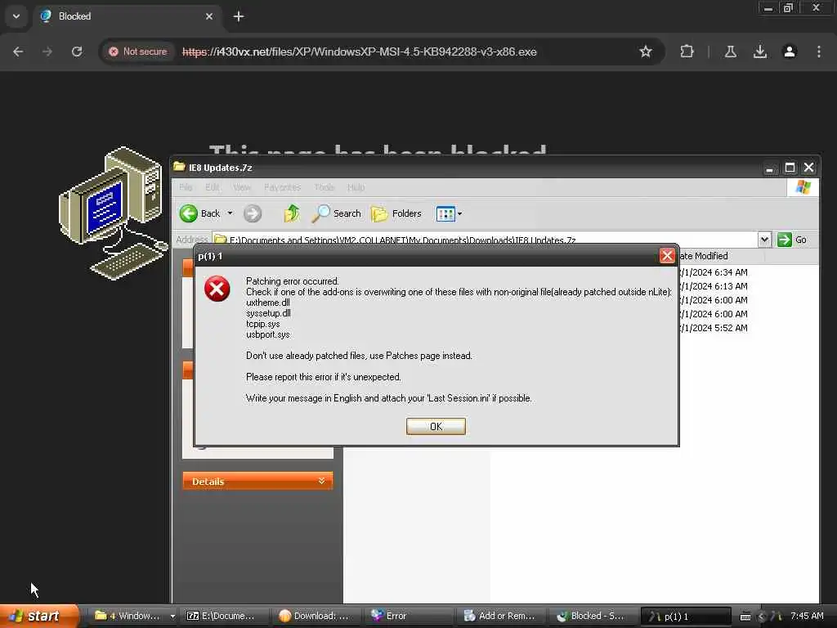Select the 5:52 AM date entry
The image size is (837, 628).
click(x=713, y=328)
